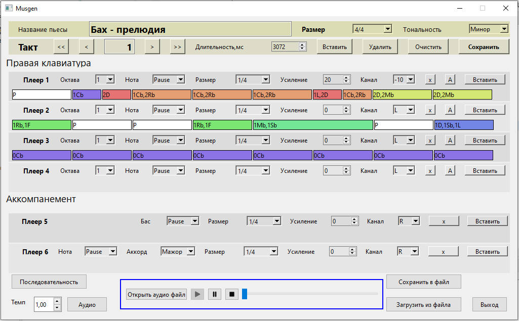Click Загрузить из файла button
Viewport: 519px width, 321px height.
coord(424,304)
